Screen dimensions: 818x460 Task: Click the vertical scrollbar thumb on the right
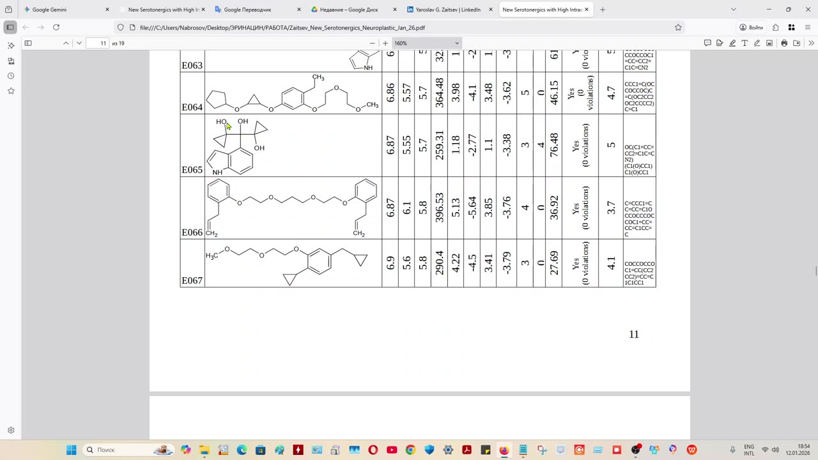[815, 271]
